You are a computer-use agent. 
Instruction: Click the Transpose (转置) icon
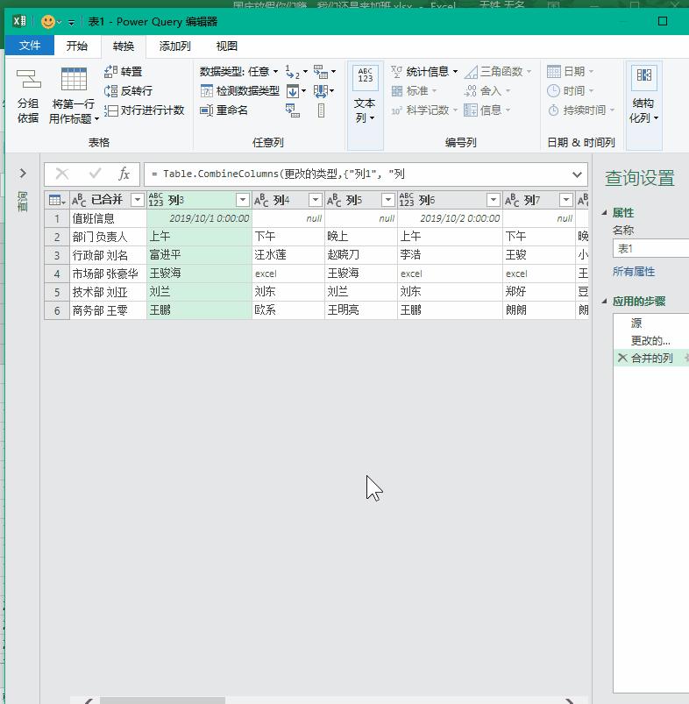point(110,71)
